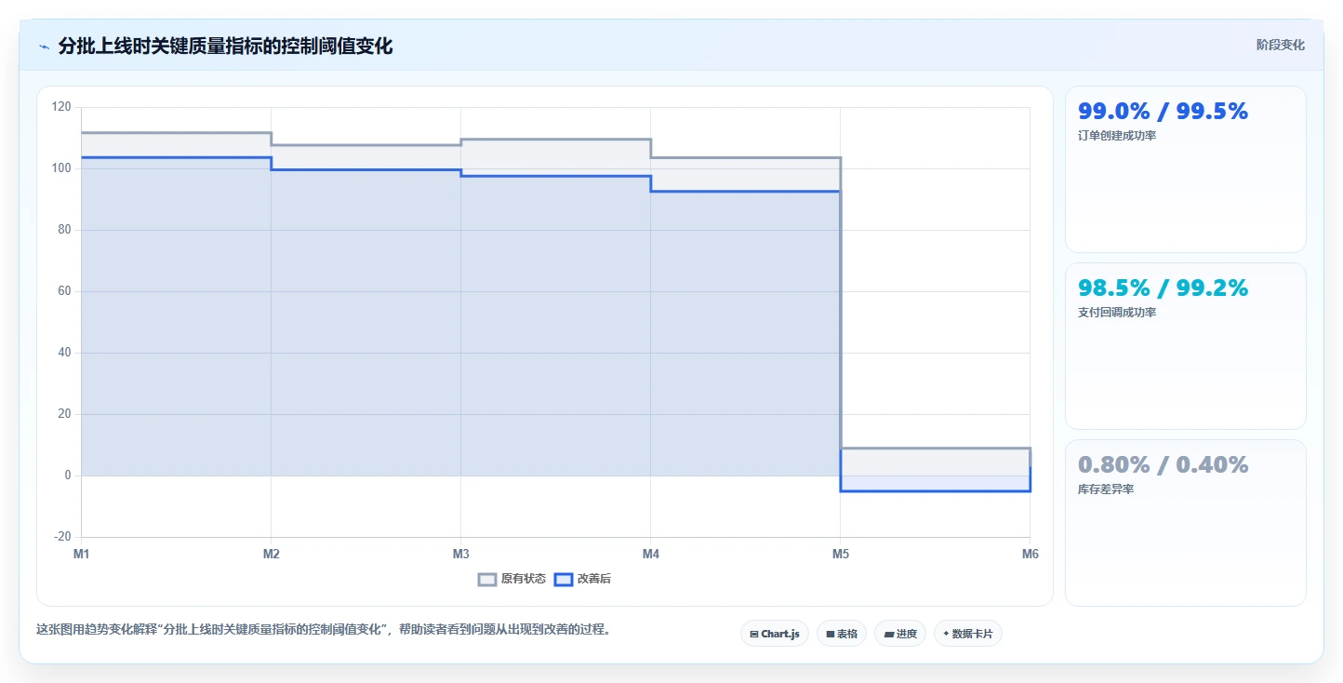Open the 订单创建成功率 data card

[1186, 169]
